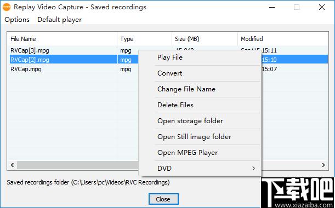Click the horizontal scrollbar thumb
Image resolution: width=335 pixels, height=208 pixels.
pyautogui.click(x=78, y=165)
